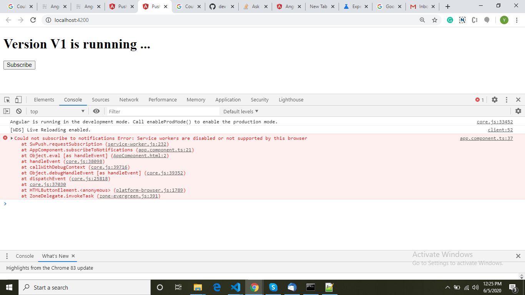
Task: Click the Subscribe button
Action: click(x=19, y=65)
